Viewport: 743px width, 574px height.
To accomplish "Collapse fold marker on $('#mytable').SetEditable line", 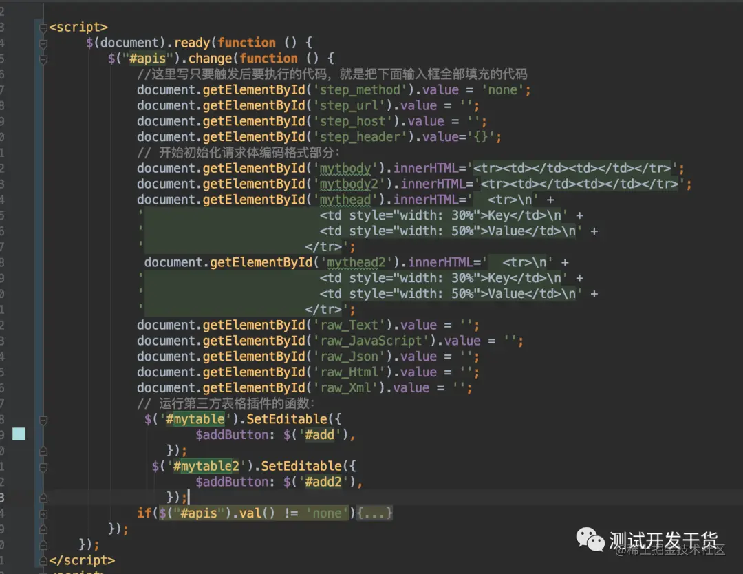I will coord(43,420).
